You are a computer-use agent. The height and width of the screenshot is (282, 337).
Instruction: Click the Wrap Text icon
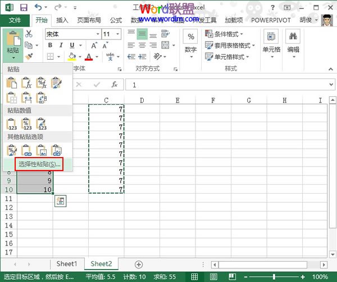pos(165,34)
